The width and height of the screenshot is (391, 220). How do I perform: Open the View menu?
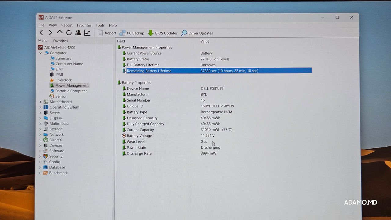point(53,25)
